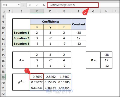Select cell with 0.23077

tap(37, 82)
